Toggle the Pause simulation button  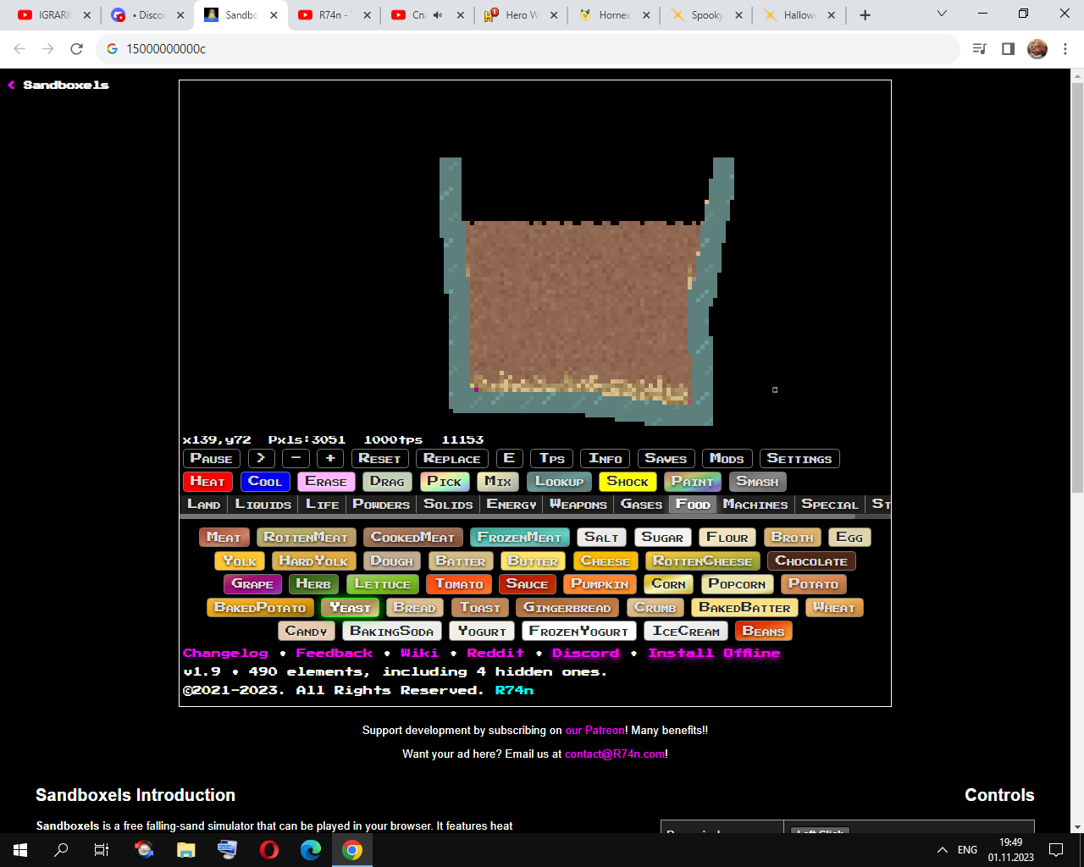[211, 458]
